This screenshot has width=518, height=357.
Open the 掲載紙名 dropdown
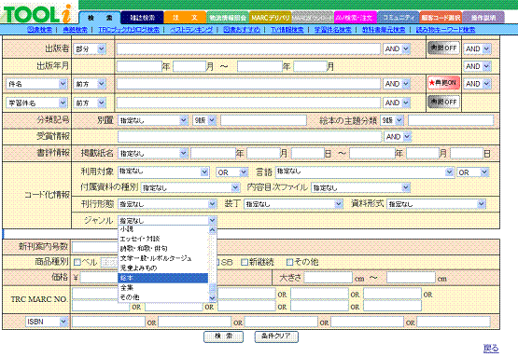click(153, 154)
